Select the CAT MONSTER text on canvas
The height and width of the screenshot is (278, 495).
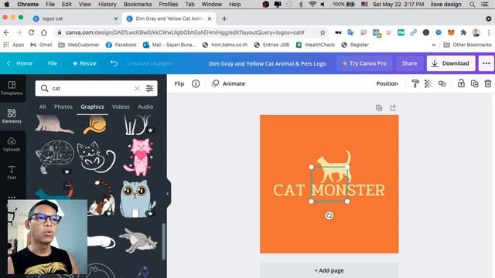329,191
